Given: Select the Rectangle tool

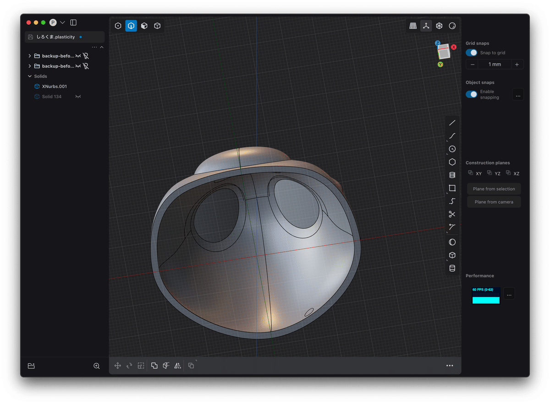Looking at the screenshot, I should coord(452,188).
